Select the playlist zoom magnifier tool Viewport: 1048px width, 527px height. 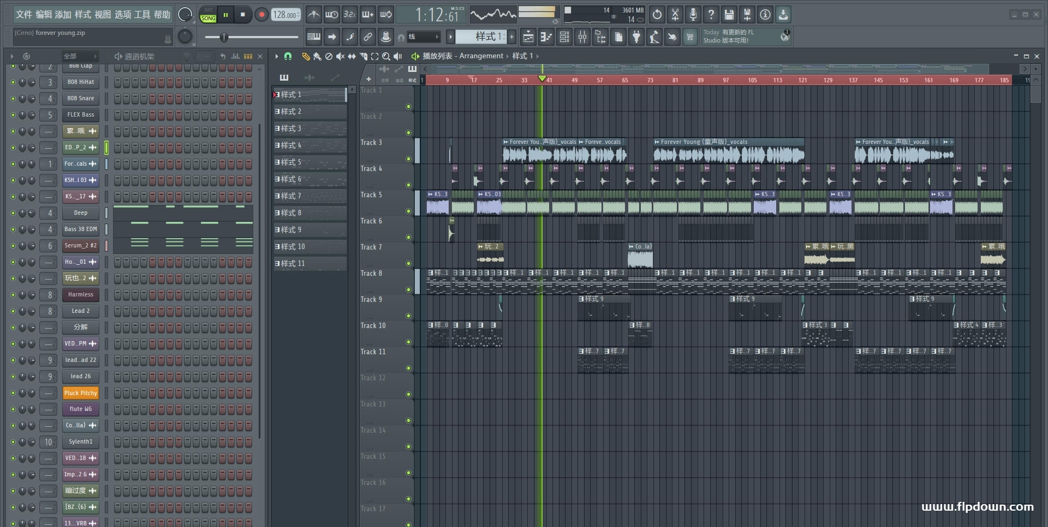[x=386, y=56]
